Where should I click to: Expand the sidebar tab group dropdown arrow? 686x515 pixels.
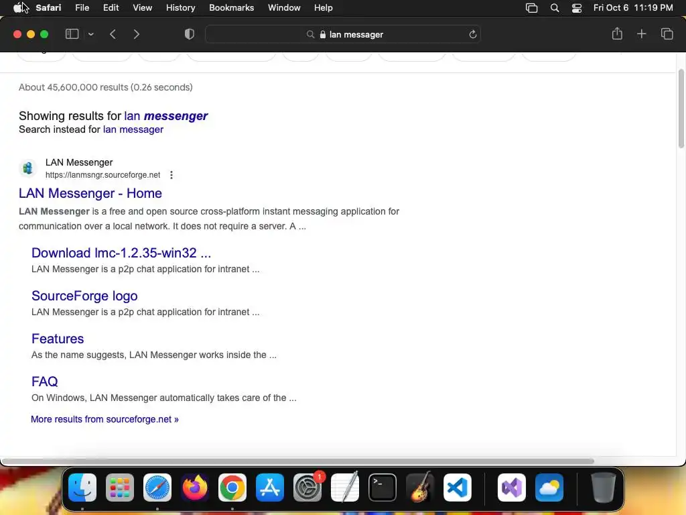click(90, 34)
